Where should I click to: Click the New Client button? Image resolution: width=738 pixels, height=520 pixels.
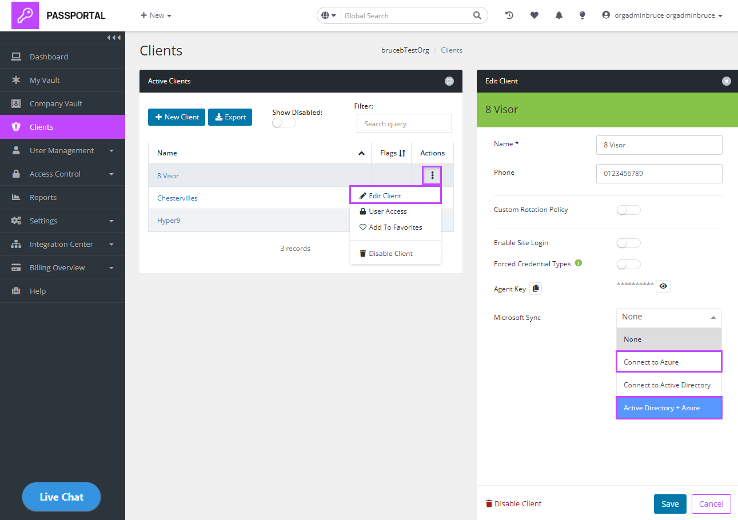(x=177, y=117)
